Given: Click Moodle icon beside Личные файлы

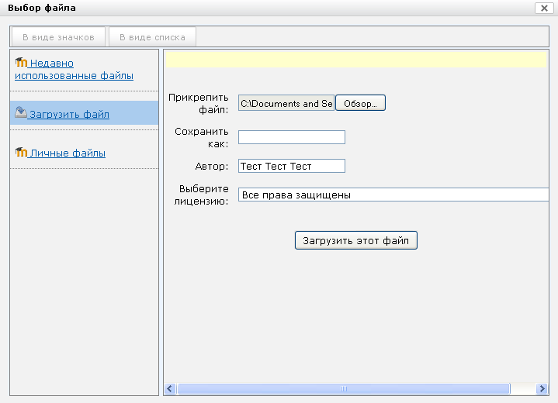Looking at the screenshot, I should click(x=21, y=152).
